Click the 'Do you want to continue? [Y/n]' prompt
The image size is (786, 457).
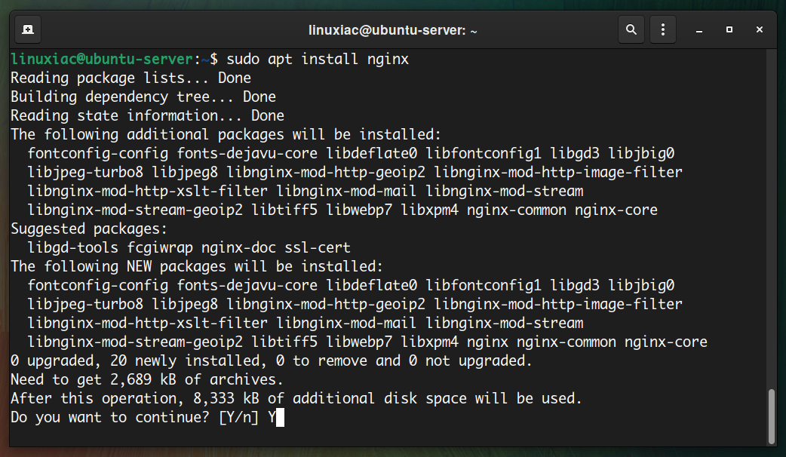tap(135, 418)
